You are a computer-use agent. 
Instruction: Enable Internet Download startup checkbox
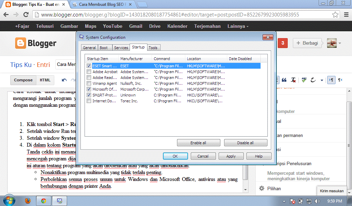point(89,101)
